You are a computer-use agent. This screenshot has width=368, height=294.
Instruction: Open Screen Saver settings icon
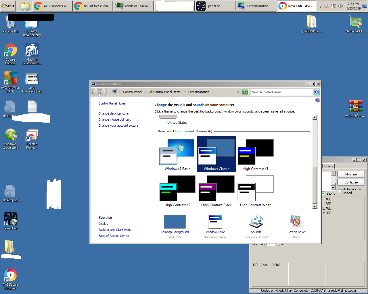point(297,222)
